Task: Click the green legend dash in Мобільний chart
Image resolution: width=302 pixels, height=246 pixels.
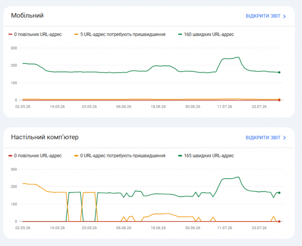Action: pyautogui.click(x=180, y=35)
